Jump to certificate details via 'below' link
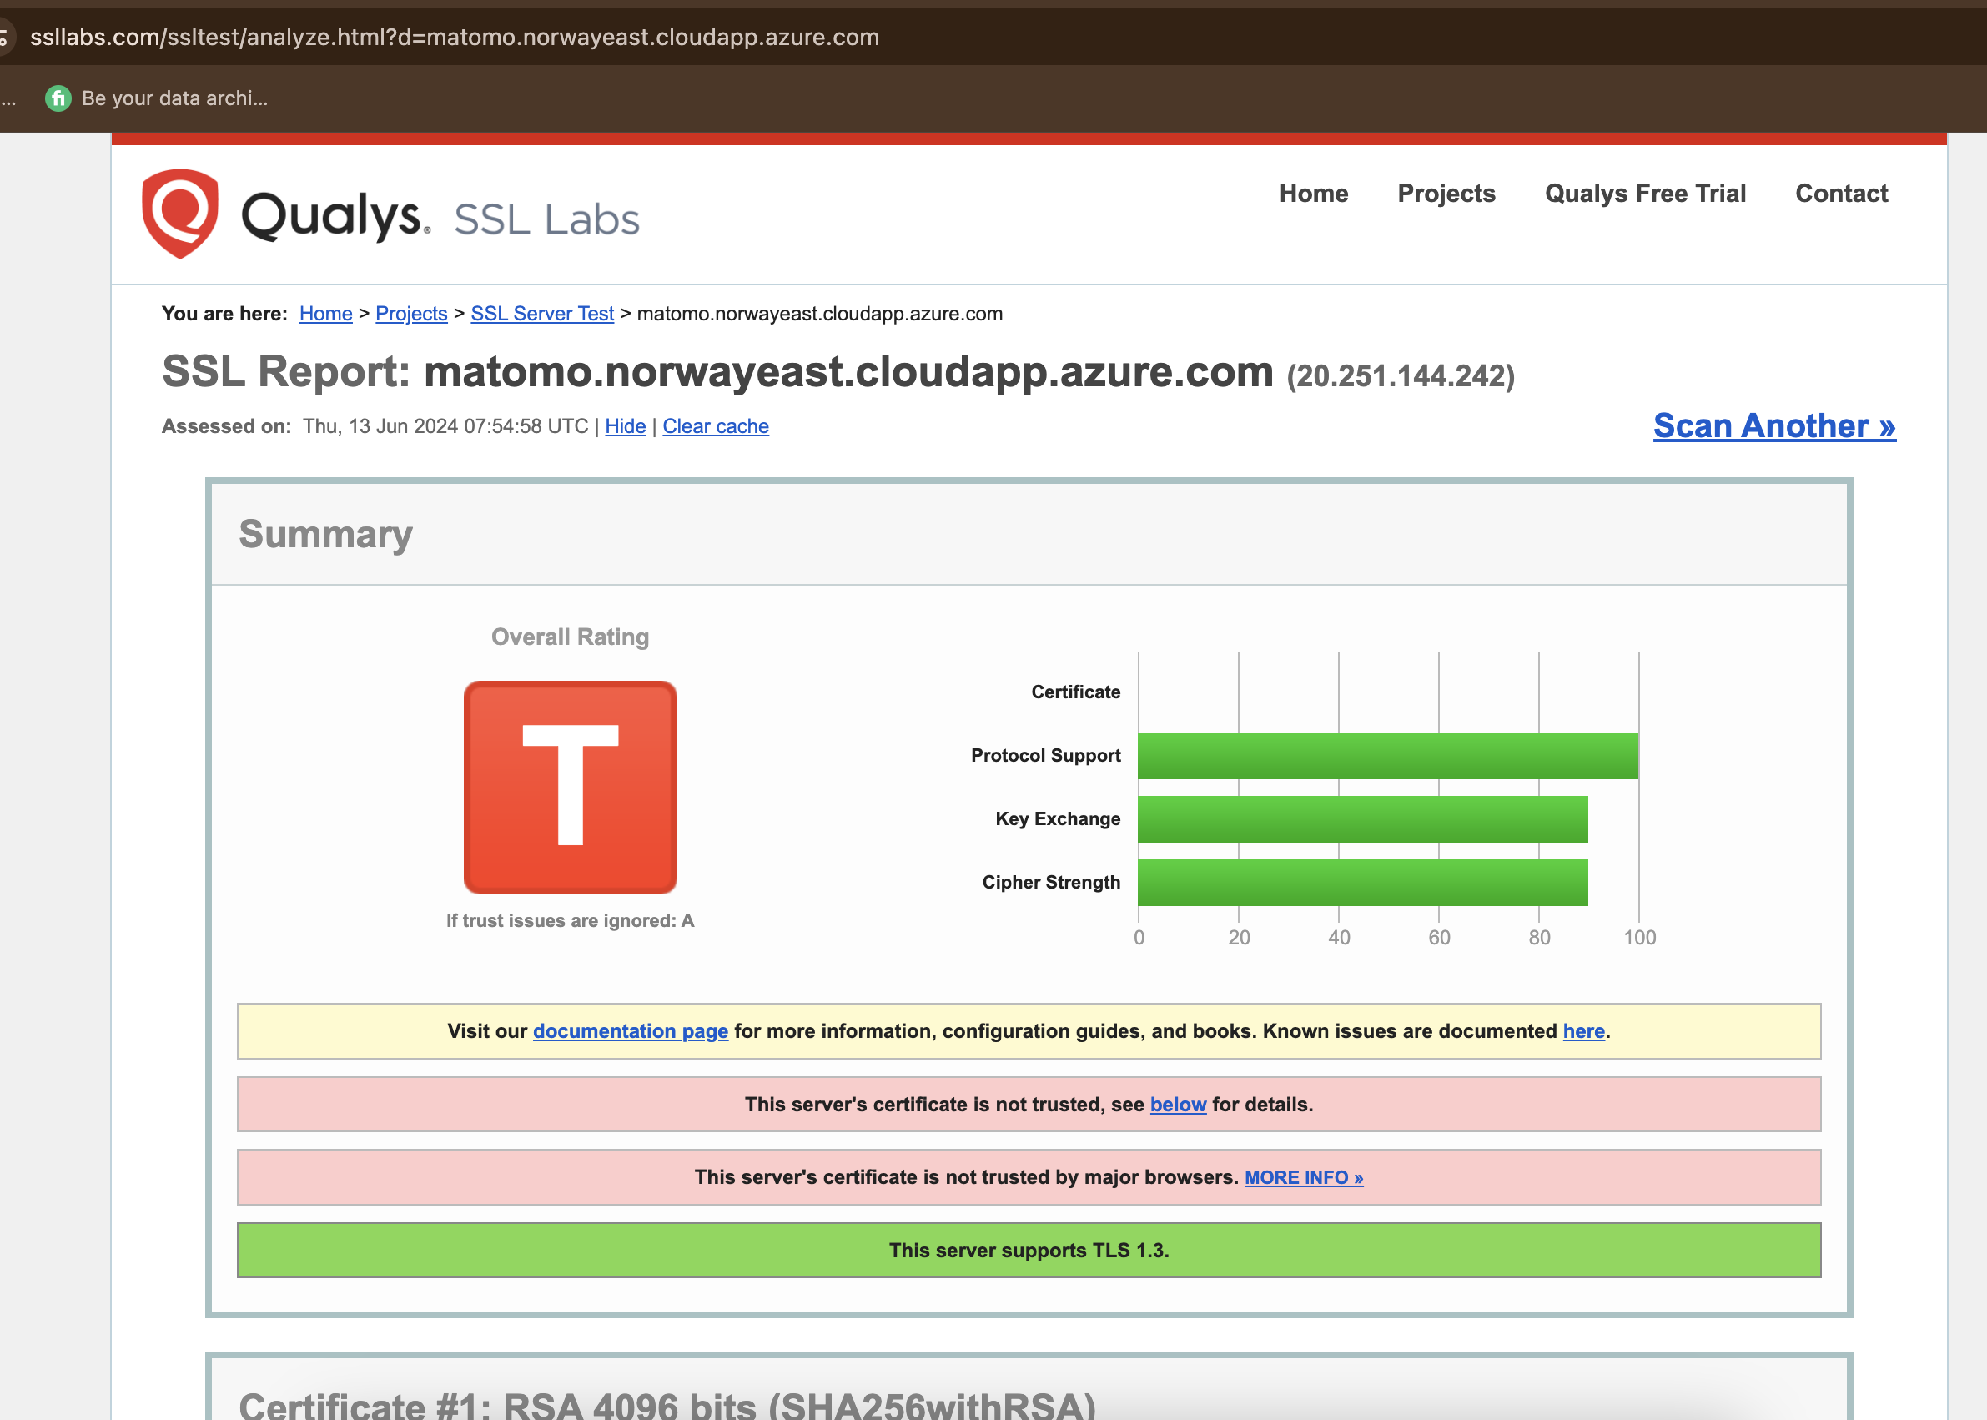1987x1420 pixels. (1178, 1105)
